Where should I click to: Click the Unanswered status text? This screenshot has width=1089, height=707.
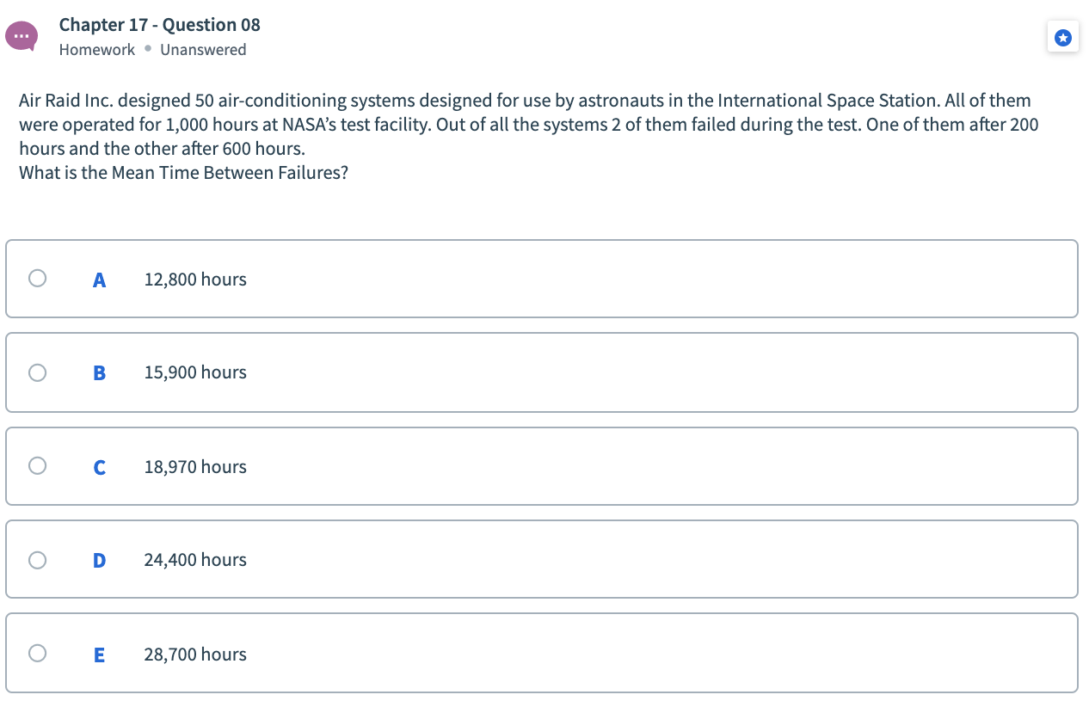204,50
